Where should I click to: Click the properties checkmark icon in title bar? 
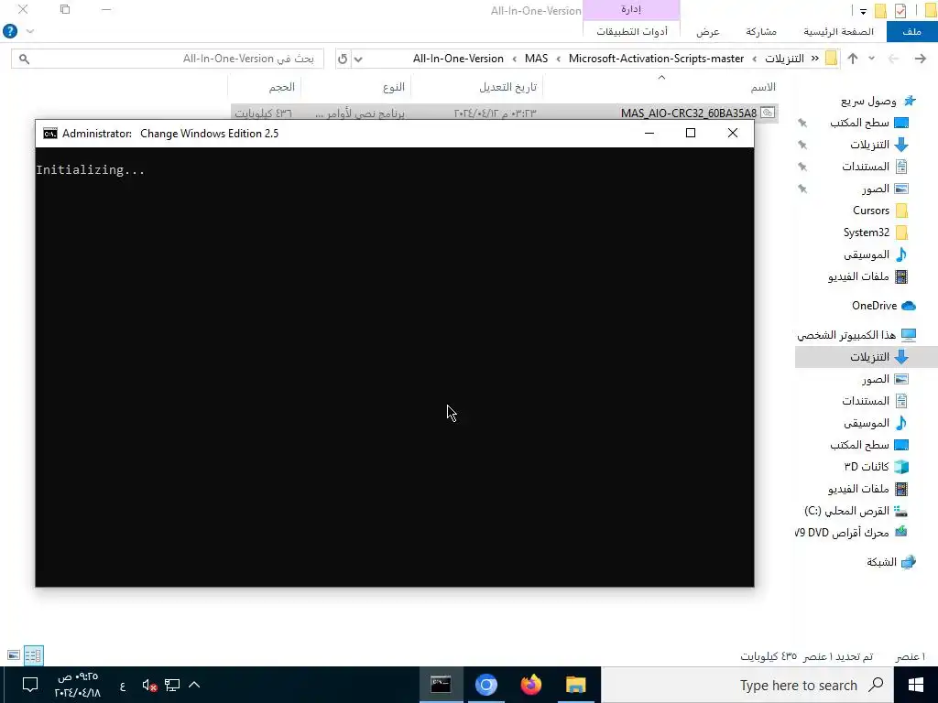point(900,10)
